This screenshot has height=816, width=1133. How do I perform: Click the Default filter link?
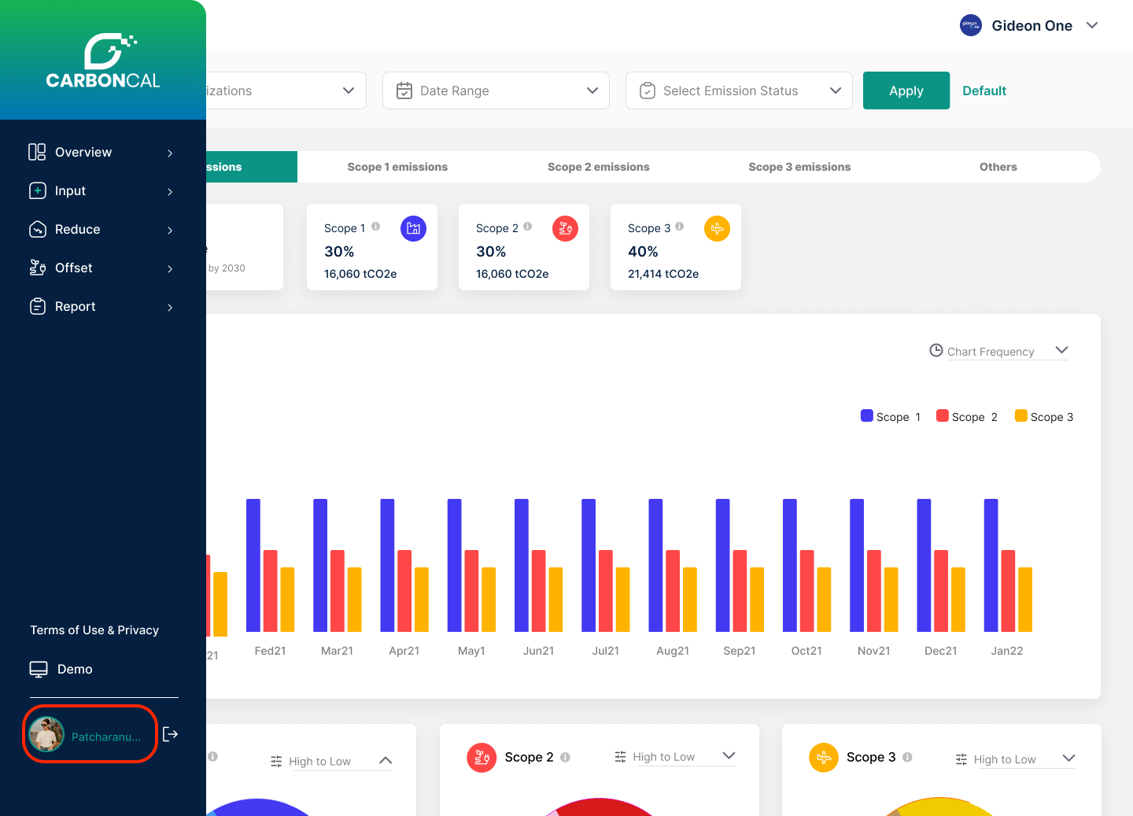(x=984, y=90)
